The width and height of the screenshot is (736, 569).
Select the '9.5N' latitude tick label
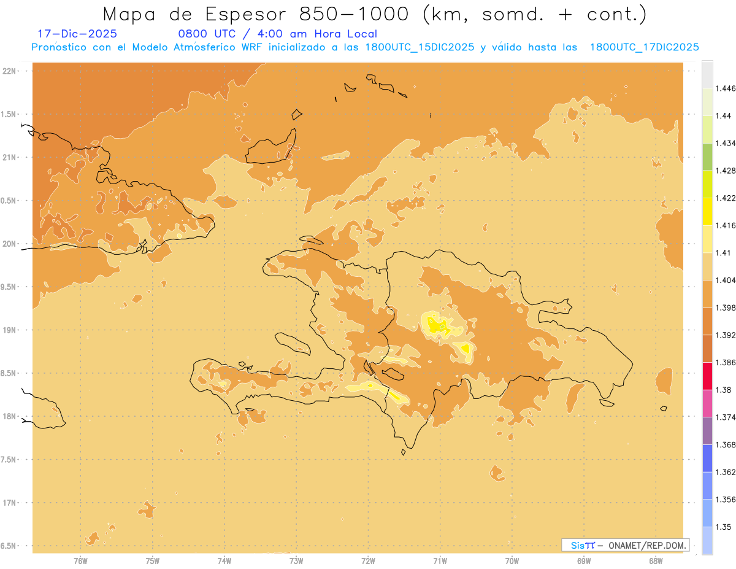9,287
